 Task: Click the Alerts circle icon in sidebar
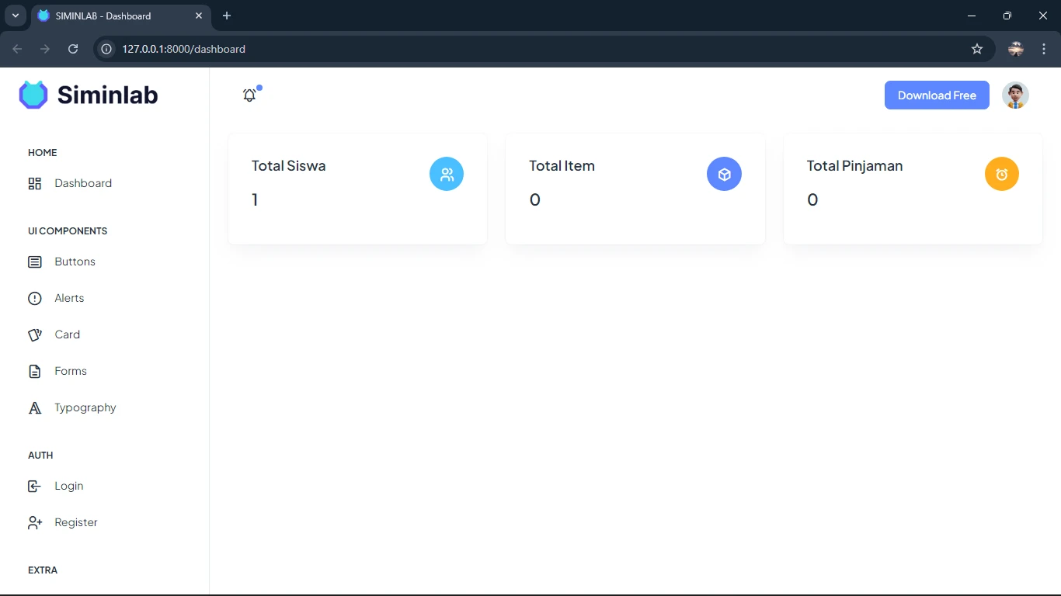[x=35, y=299]
